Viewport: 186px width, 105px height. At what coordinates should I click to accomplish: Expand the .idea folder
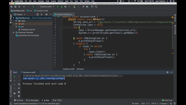[x=16, y=21]
